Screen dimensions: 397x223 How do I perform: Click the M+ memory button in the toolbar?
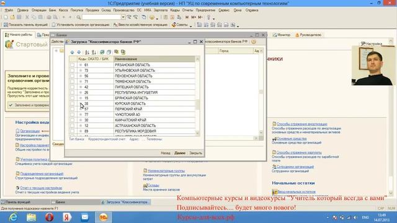194,17
